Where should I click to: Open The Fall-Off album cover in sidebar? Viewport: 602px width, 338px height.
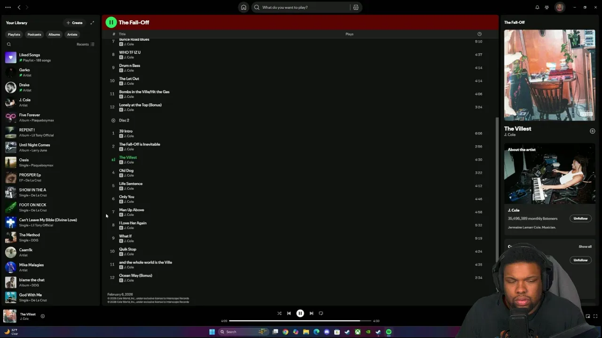coord(550,75)
